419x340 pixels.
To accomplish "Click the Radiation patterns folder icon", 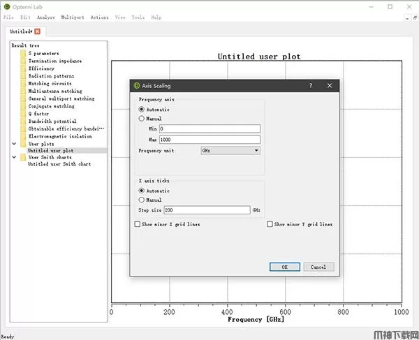I will click(23, 76).
